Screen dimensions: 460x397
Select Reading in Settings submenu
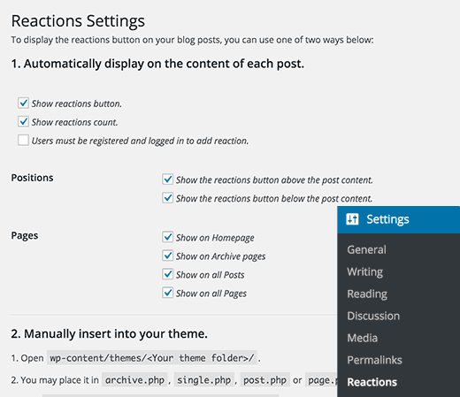[x=367, y=294]
